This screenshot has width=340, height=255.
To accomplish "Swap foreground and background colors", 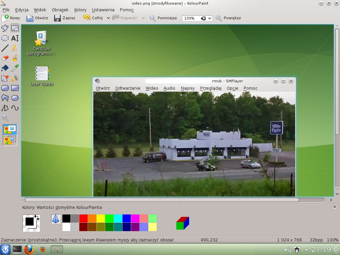I will pyautogui.click(x=37, y=217).
